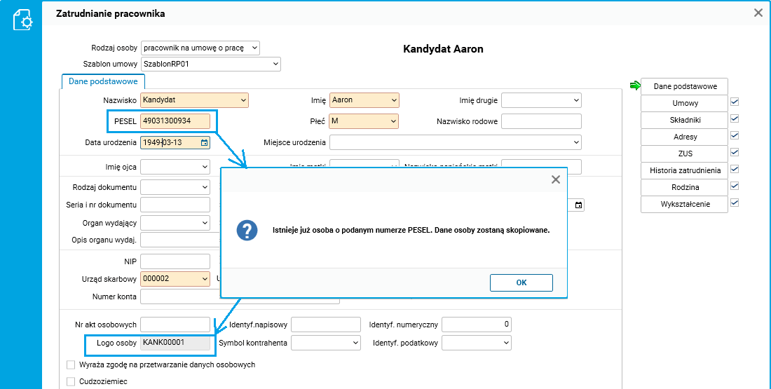Uncheck the Umowy checkbox

[x=735, y=102]
